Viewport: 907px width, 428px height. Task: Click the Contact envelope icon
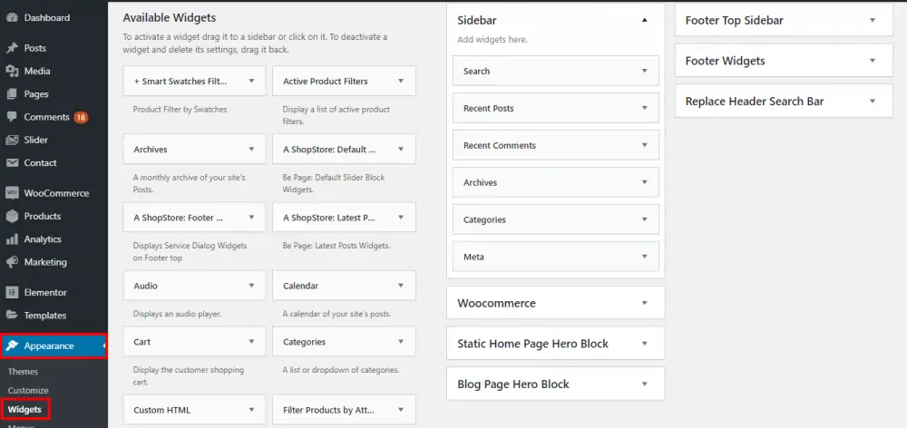coord(12,163)
